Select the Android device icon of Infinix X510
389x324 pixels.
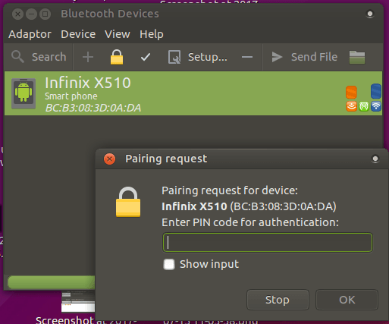coord(24,93)
